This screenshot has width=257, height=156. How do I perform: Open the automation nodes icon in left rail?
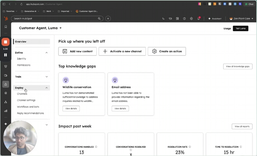point(6,102)
